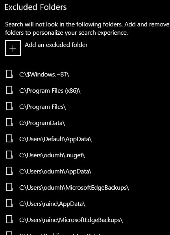170x235 pixels.
Task: Open the C:\Users\Default\AppData\ list entry
Action: 55,139
